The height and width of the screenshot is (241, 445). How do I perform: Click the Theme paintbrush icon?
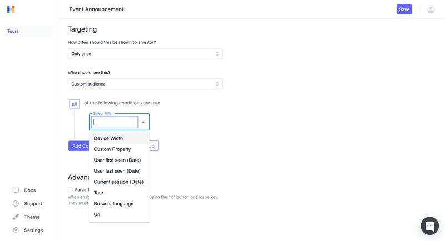[x=16, y=217]
